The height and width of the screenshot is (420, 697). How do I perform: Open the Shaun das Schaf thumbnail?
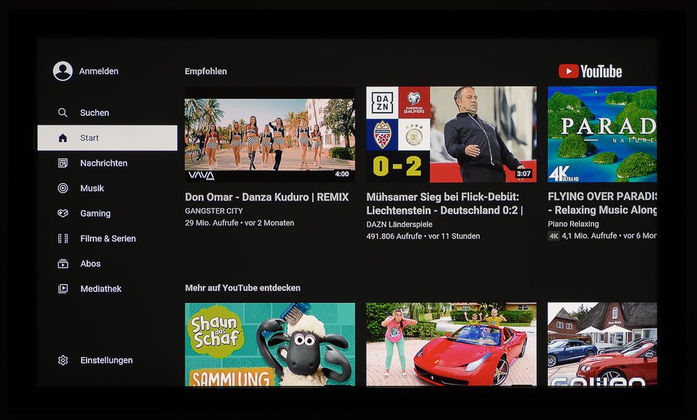(x=270, y=345)
